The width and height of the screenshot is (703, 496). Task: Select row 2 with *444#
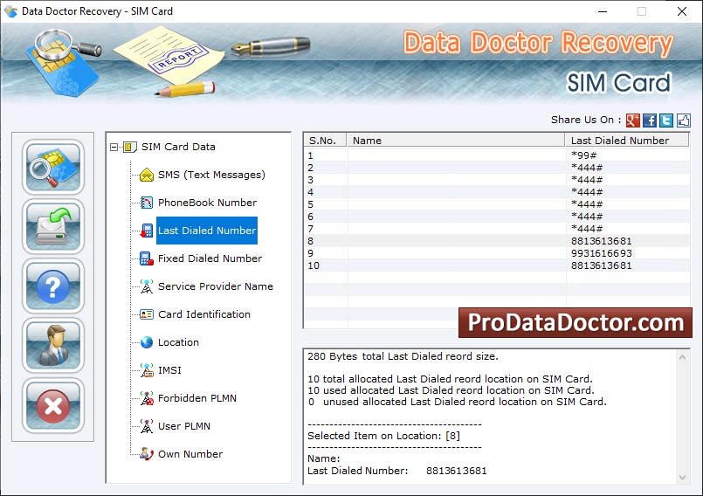point(497,168)
